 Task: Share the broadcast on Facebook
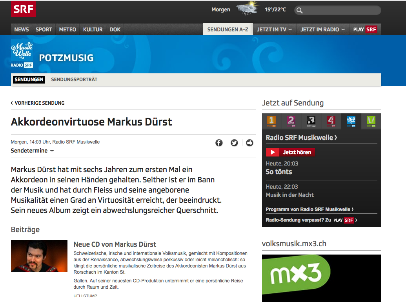point(219,143)
